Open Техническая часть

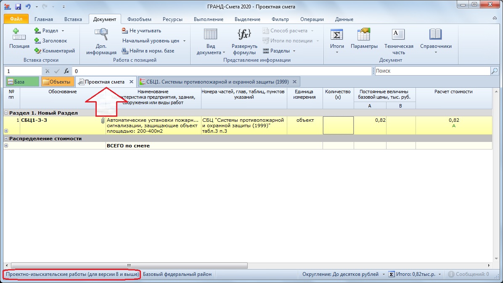399,42
